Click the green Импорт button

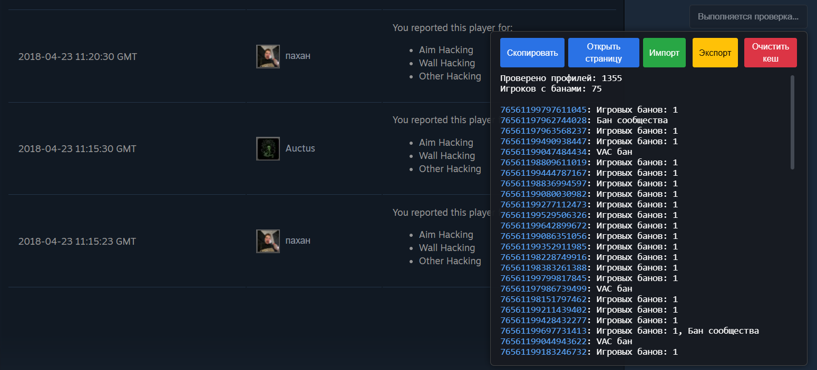point(664,53)
